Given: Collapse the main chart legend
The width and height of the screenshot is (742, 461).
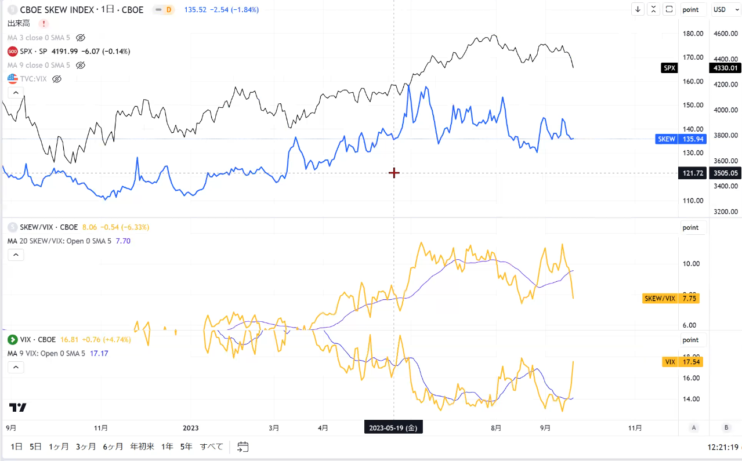Looking at the screenshot, I should tap(15, 93).
